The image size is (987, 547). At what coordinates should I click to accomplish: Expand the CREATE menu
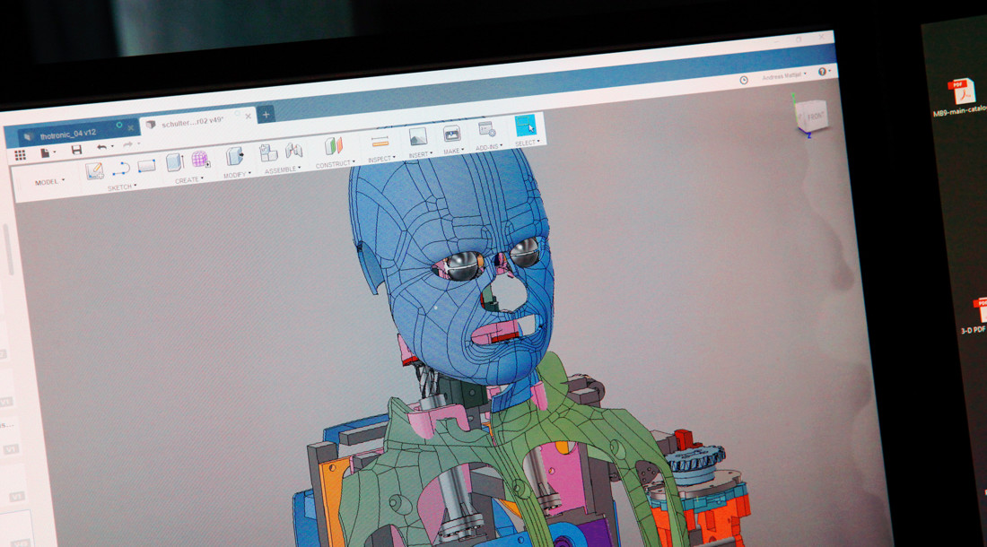(x=188, y=180)
